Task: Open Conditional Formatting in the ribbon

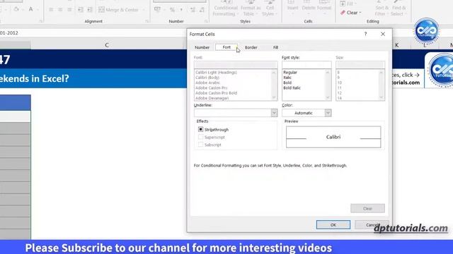Action: (x=225, y=8)
